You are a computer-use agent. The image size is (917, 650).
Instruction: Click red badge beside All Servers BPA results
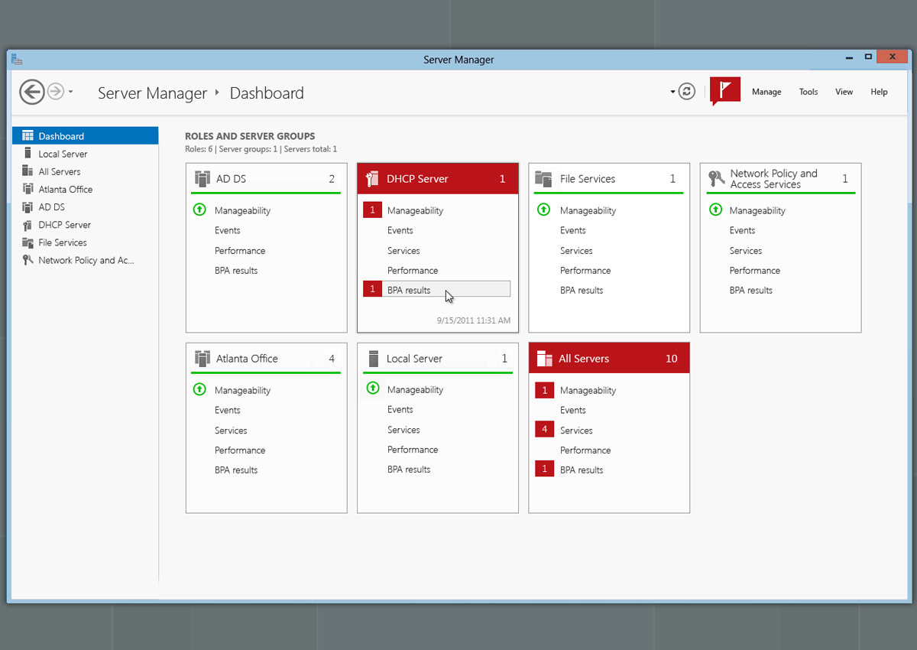pyautogui.click(x=544, y=469)
